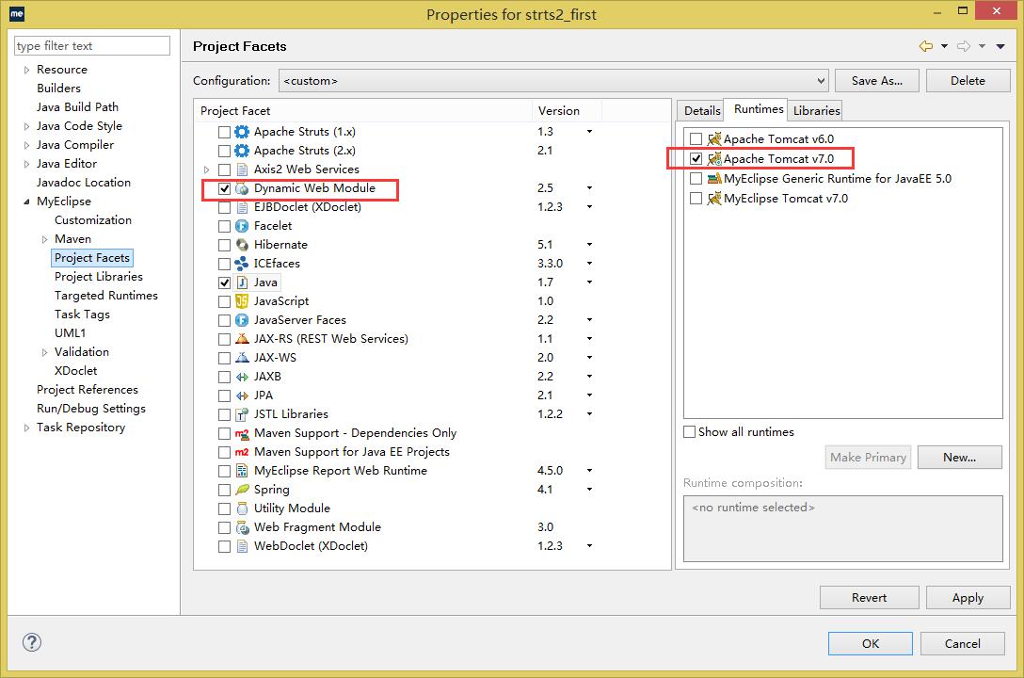Click the Dynamic Web Module globe icon
The height and width of the screenshot is (678, 1024).
[242, 188]
